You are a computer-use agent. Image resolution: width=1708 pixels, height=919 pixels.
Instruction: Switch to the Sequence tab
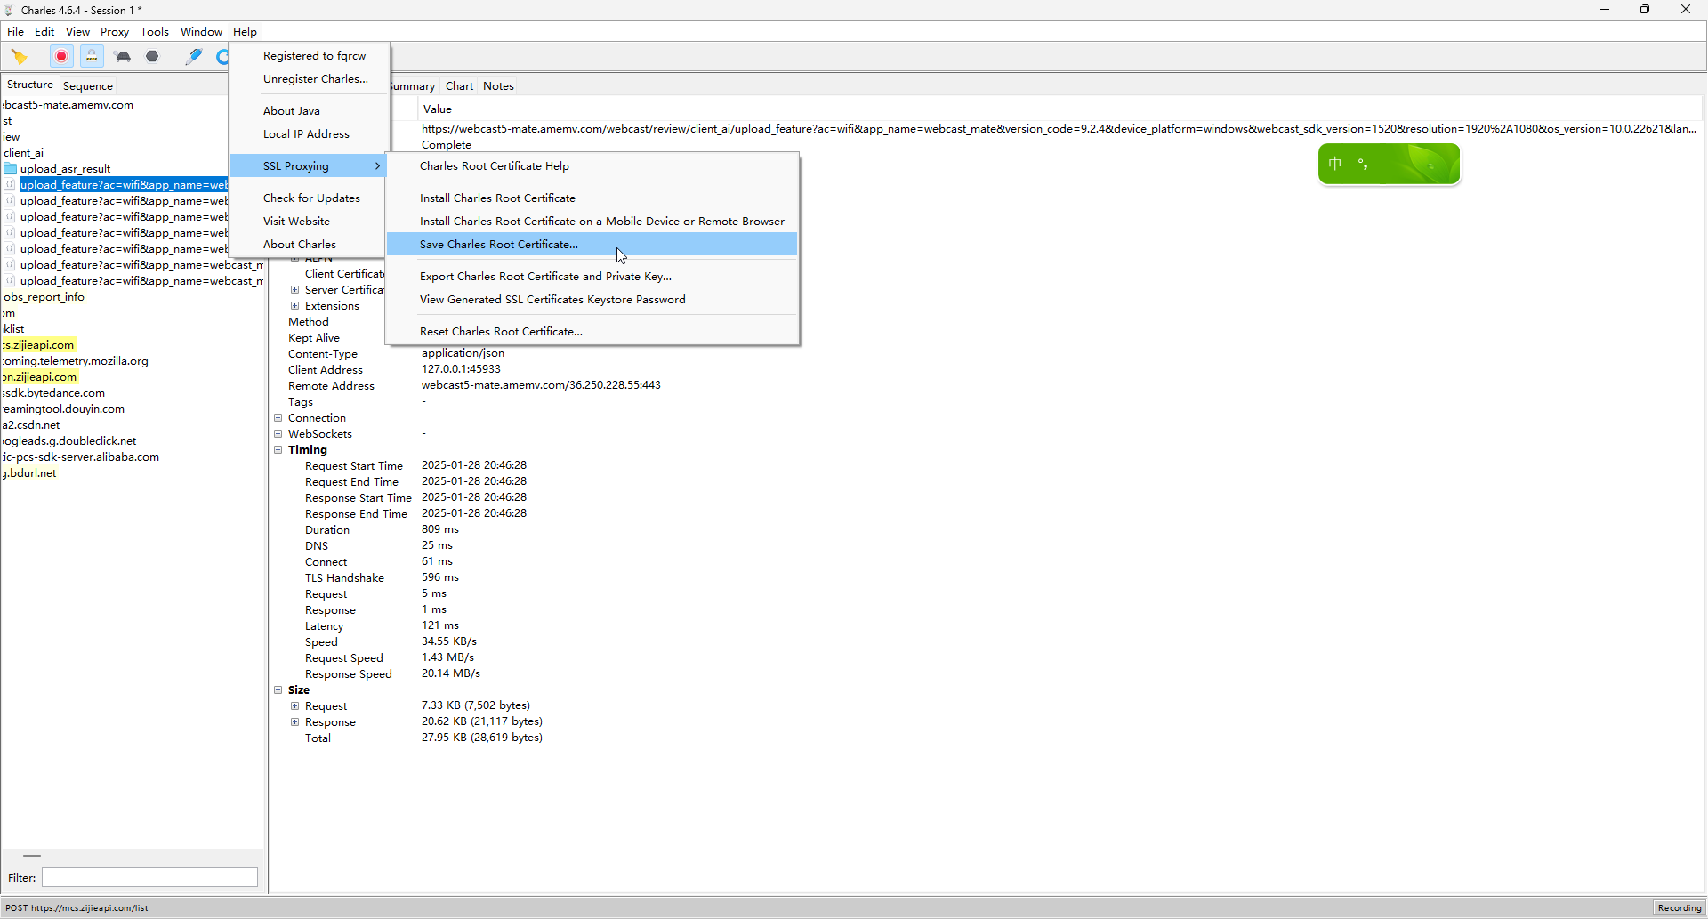tap(88, 86)
